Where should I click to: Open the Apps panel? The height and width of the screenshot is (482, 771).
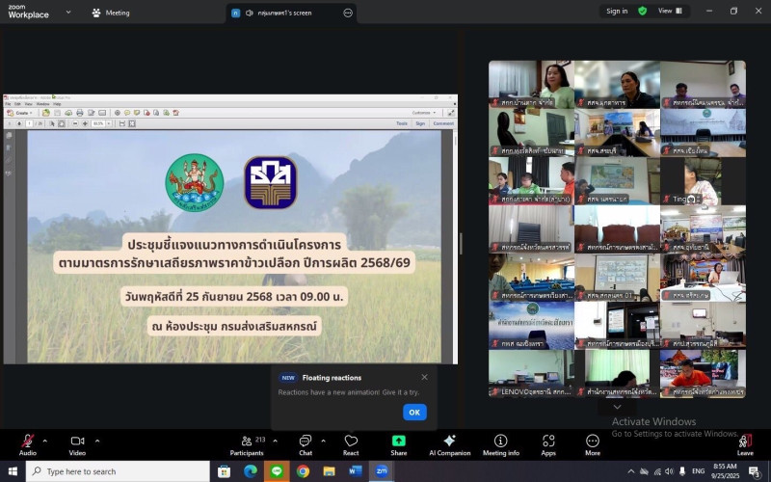pyautogui.click(x=548, y=442)
